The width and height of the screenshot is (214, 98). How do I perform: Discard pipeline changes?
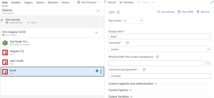point(110,2)
